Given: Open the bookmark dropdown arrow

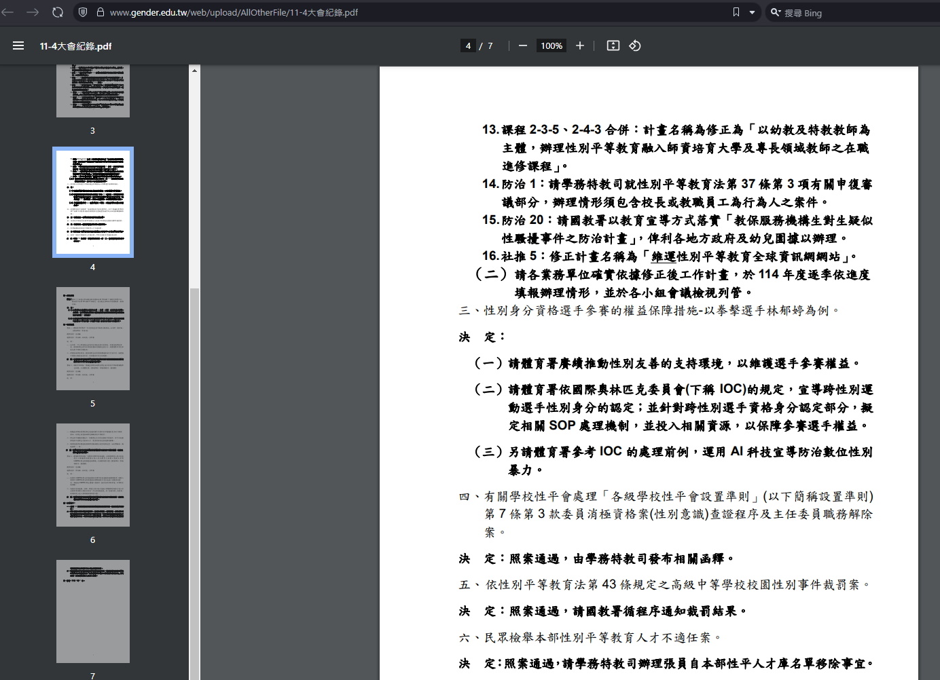Looking at the screenshot, I should (752, 12).
